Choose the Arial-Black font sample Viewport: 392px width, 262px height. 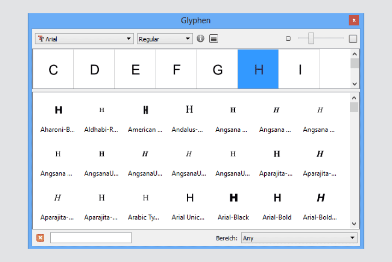(232, 207)
